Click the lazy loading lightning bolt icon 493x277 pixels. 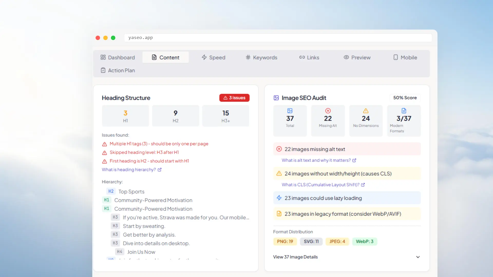(x=279, y=198)
